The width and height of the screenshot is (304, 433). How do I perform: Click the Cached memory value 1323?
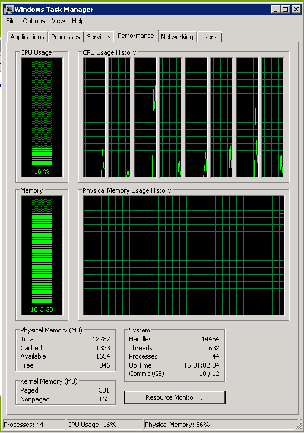coord(103,348)
